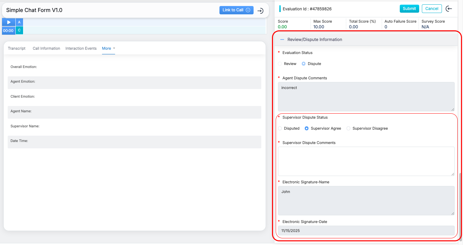Select the Dispute evaluation status option
The image size is (463, 245).
coord(304,64)
